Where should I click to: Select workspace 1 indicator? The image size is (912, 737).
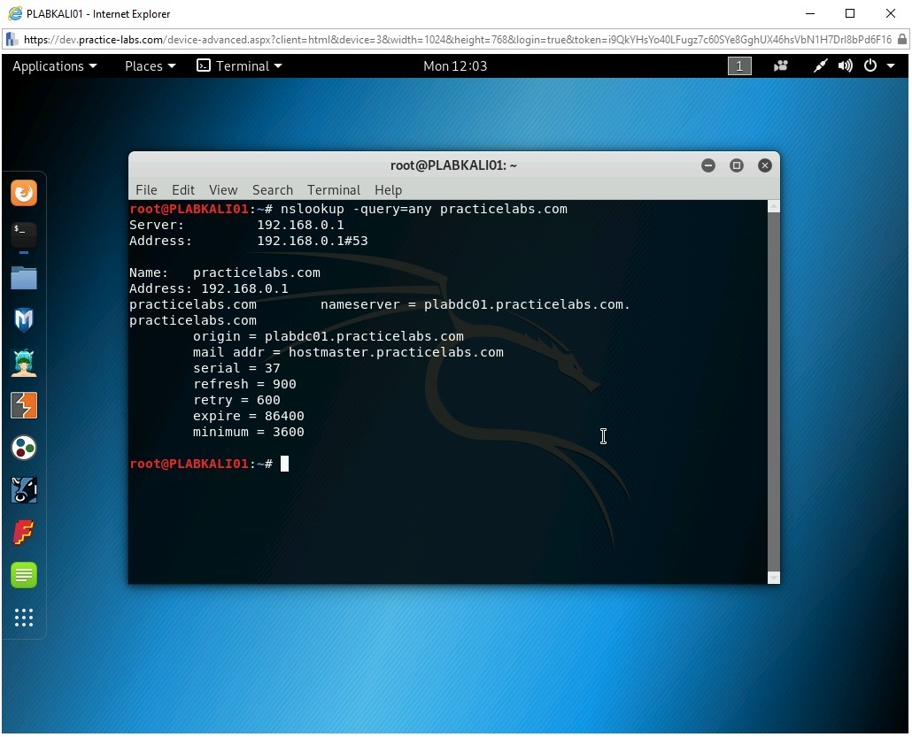tap(739, 65)
